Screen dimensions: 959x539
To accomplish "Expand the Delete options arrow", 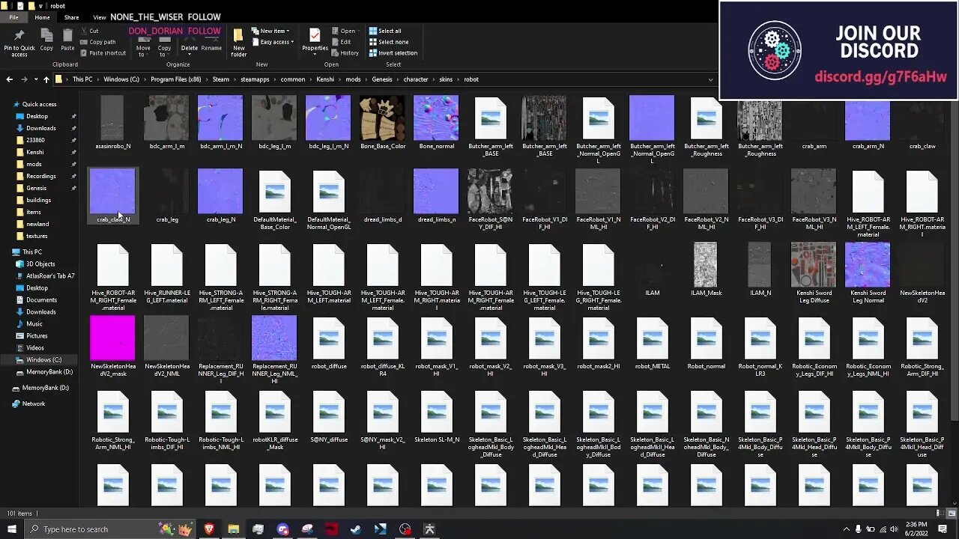I will pos(189,54).
